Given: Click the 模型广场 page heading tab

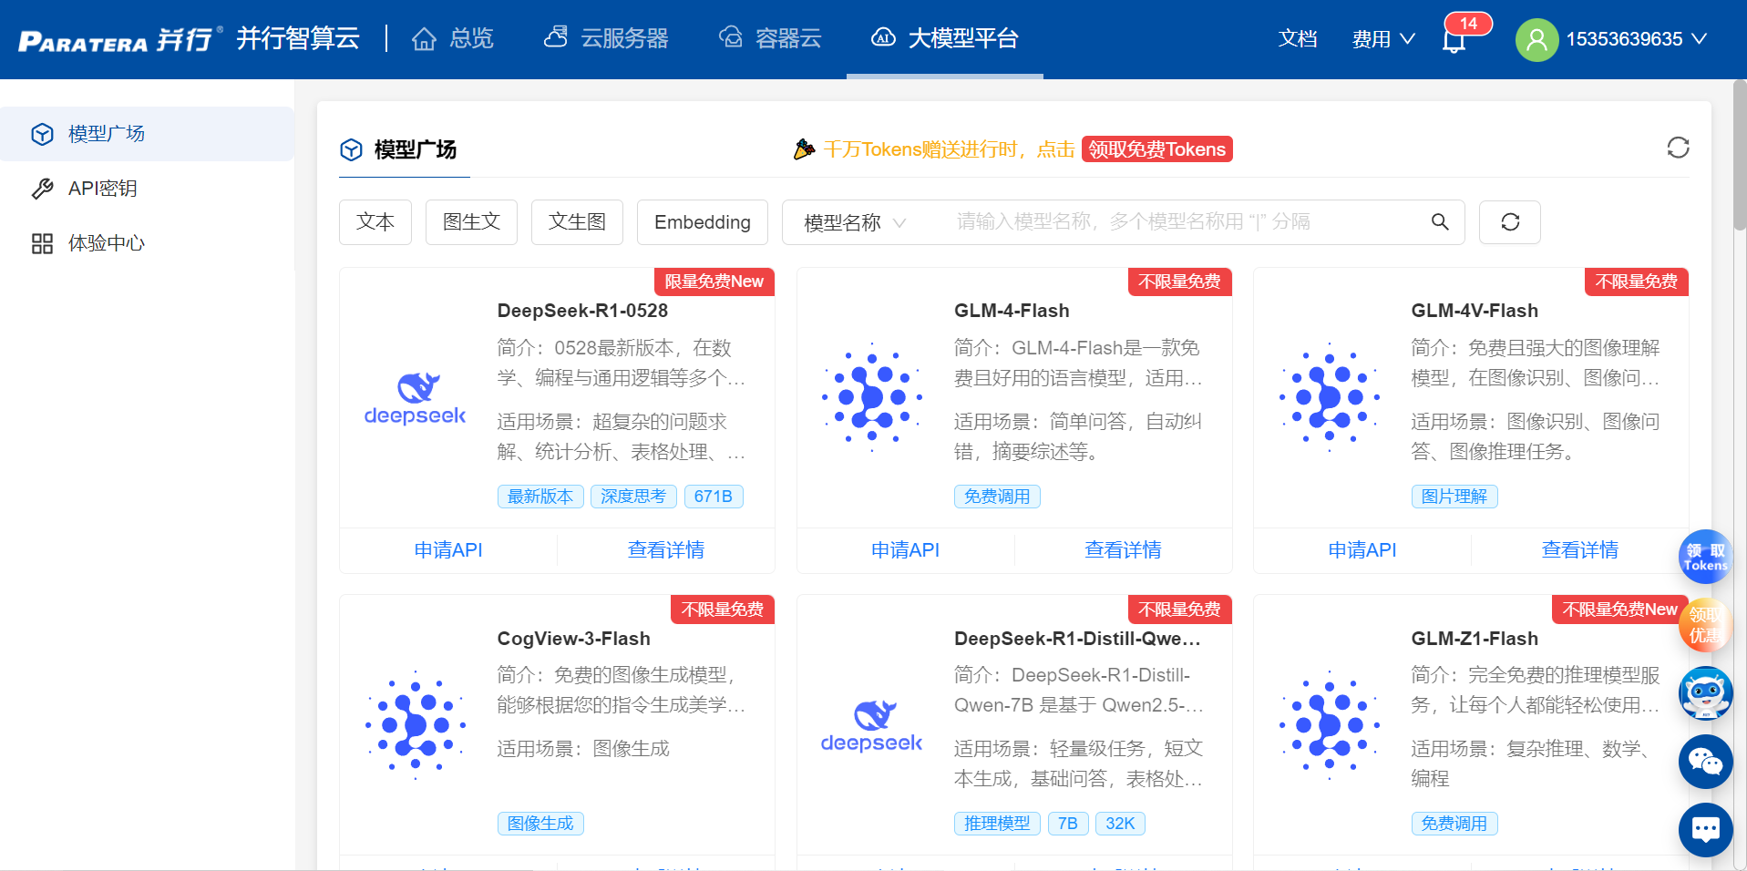Looking at the screenshot, I should coord(405,149).
